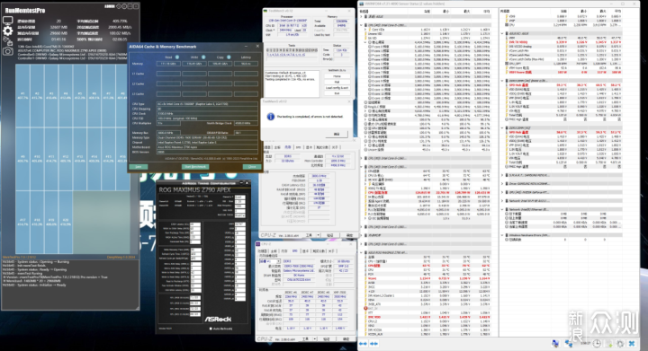Collapse the ASUS EC sensor group in HWiNFO right panel
Viewport: 648px width, 351px height.
click(x=502, y=33)
